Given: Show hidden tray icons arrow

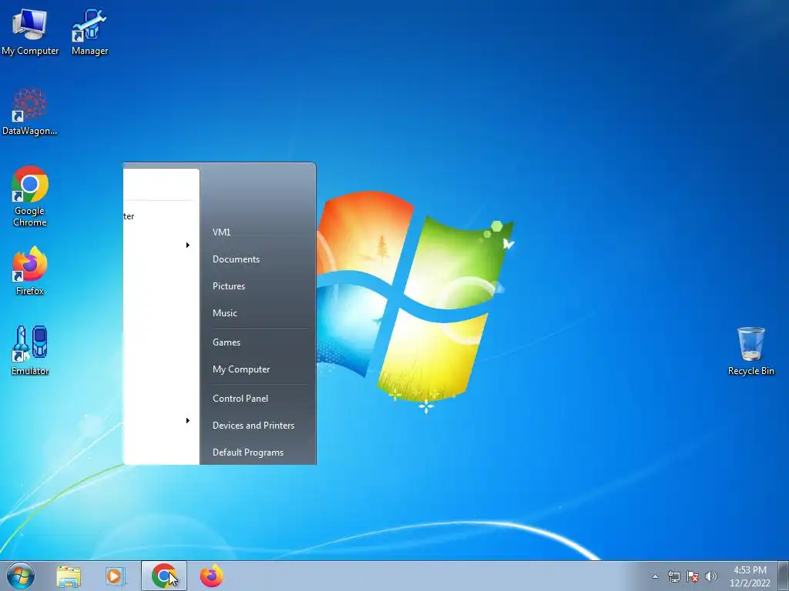Looking at the screenshot, I should 655,576.
